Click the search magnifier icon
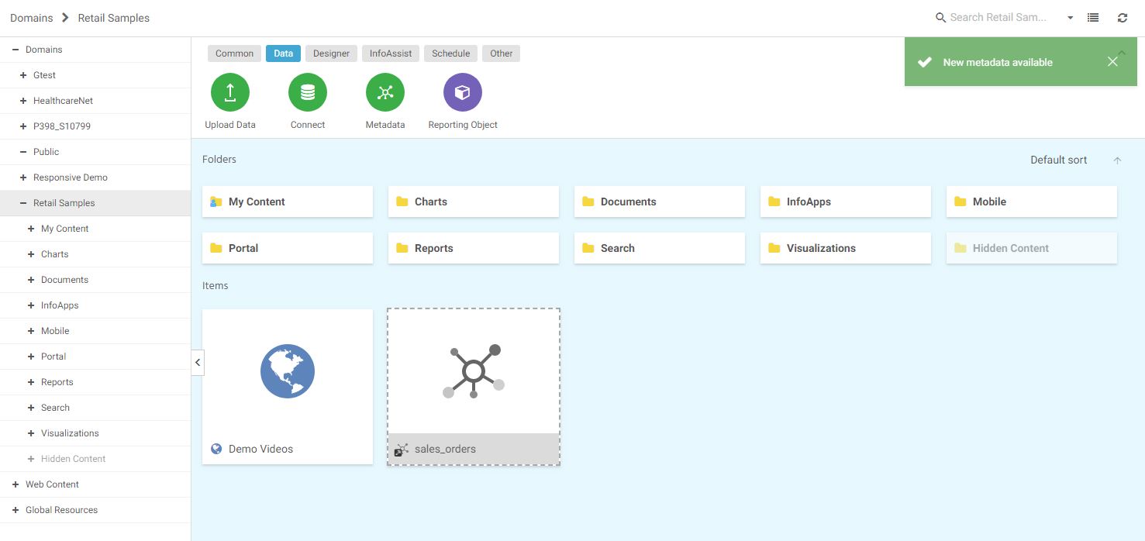Screen dimensions: 1145x541 pyautogui.click(x=941, y=18)
